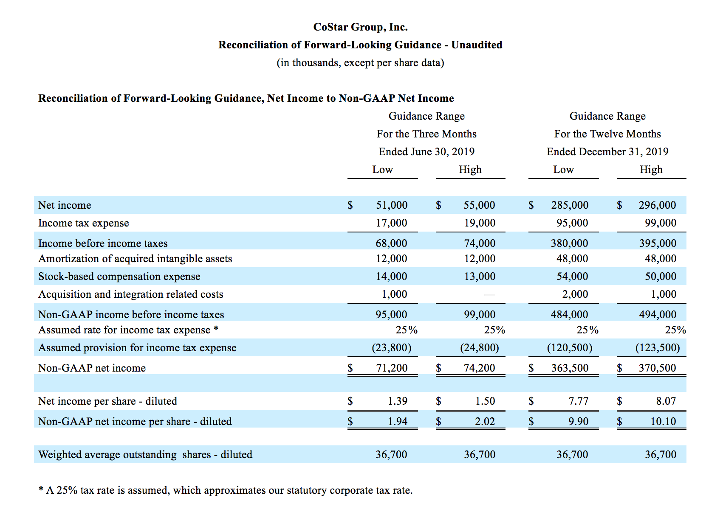Select the 'Net income' row label

(65, 205)
